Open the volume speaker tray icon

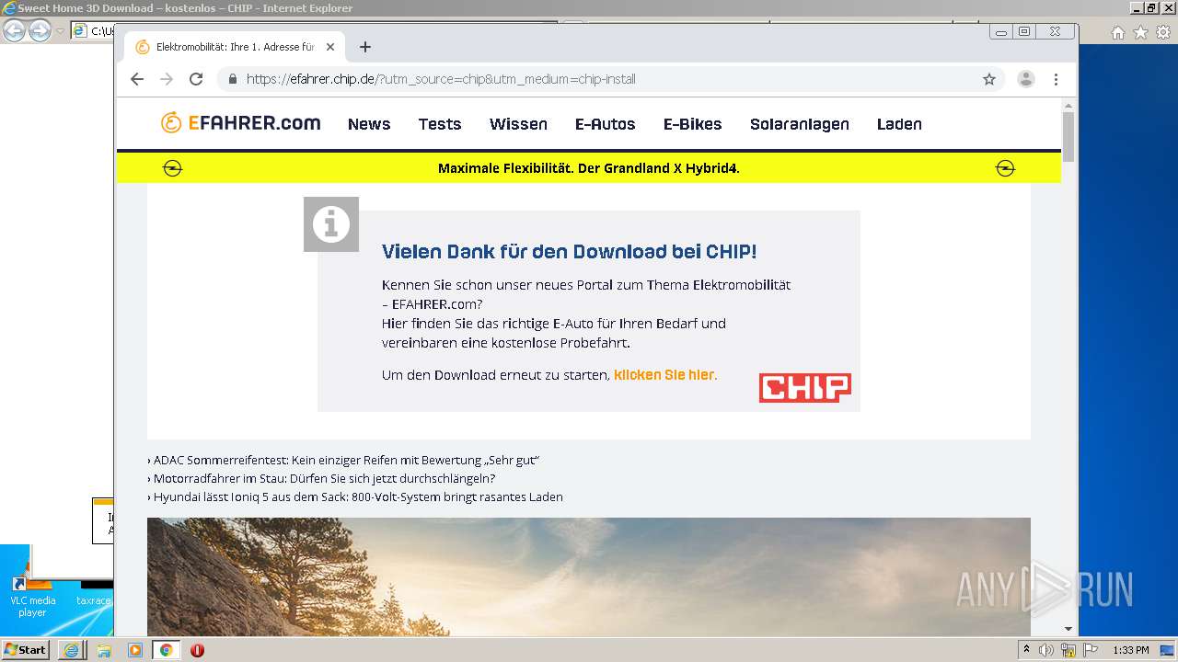1046,650
